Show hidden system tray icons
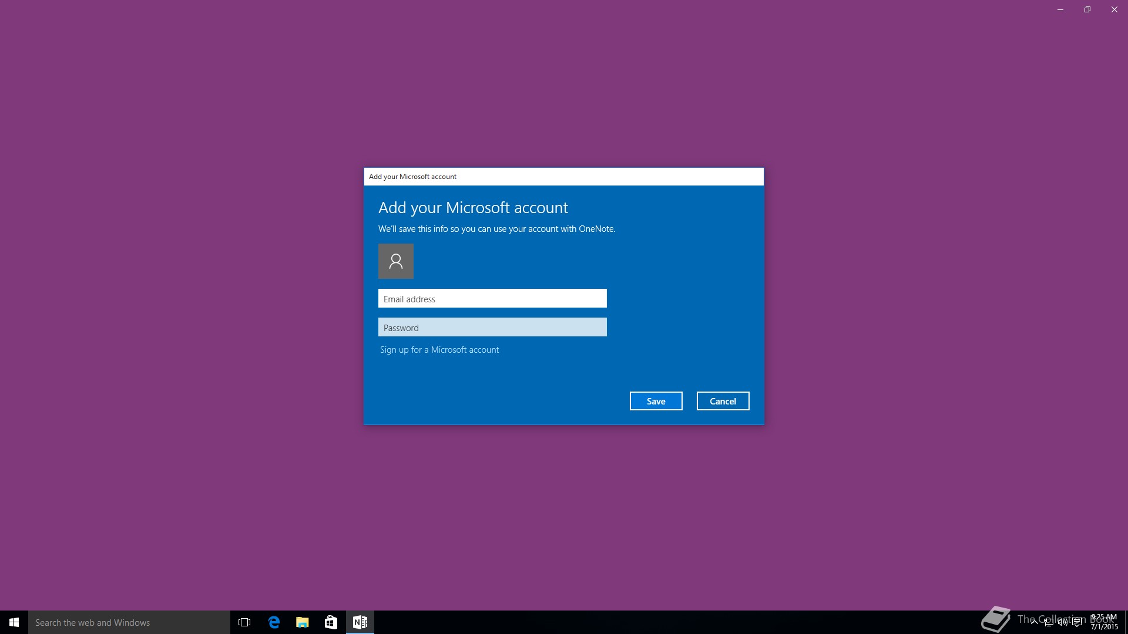1128x634 pixels. (x=1034, y=622)
